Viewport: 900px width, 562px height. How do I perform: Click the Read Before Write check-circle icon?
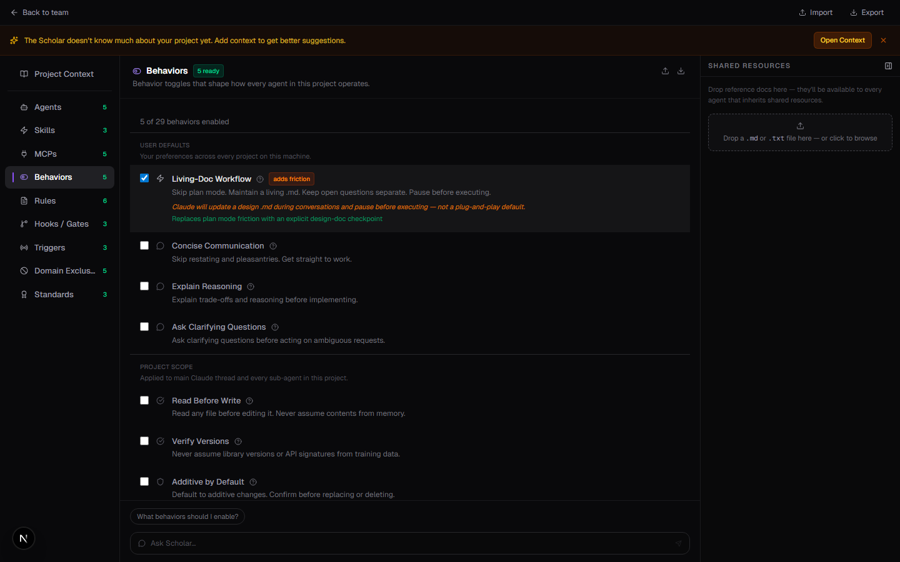click(161, 401)
